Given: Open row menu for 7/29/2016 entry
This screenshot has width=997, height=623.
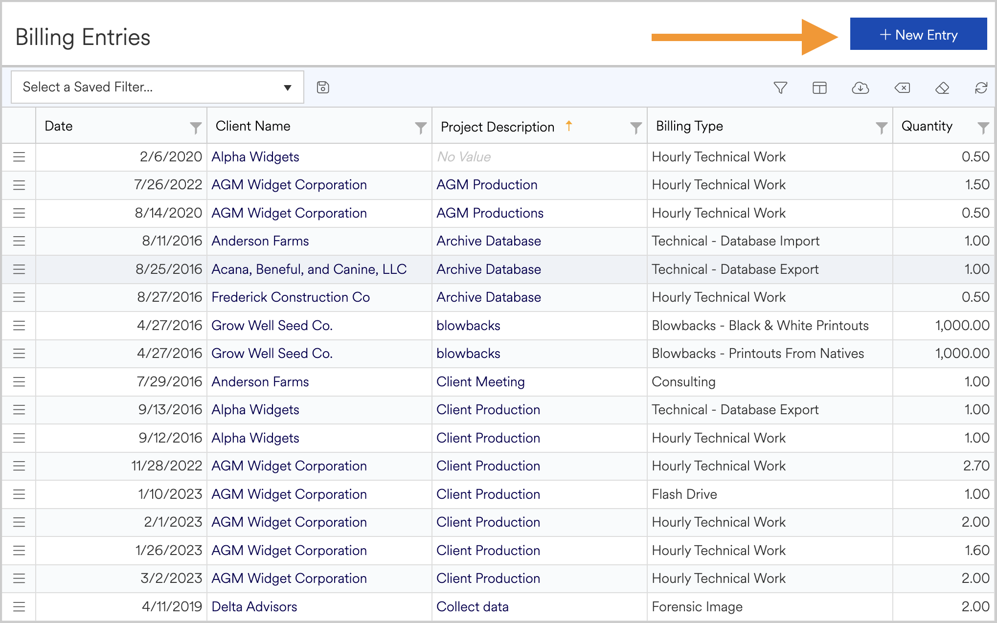Looking at the screenshot, I should 19,382.
